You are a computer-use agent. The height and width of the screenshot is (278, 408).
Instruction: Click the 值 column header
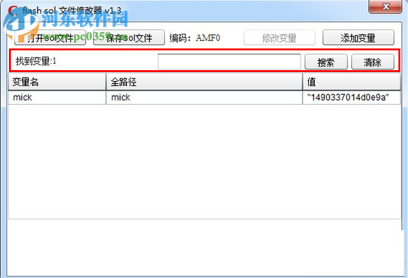(352, 82)
